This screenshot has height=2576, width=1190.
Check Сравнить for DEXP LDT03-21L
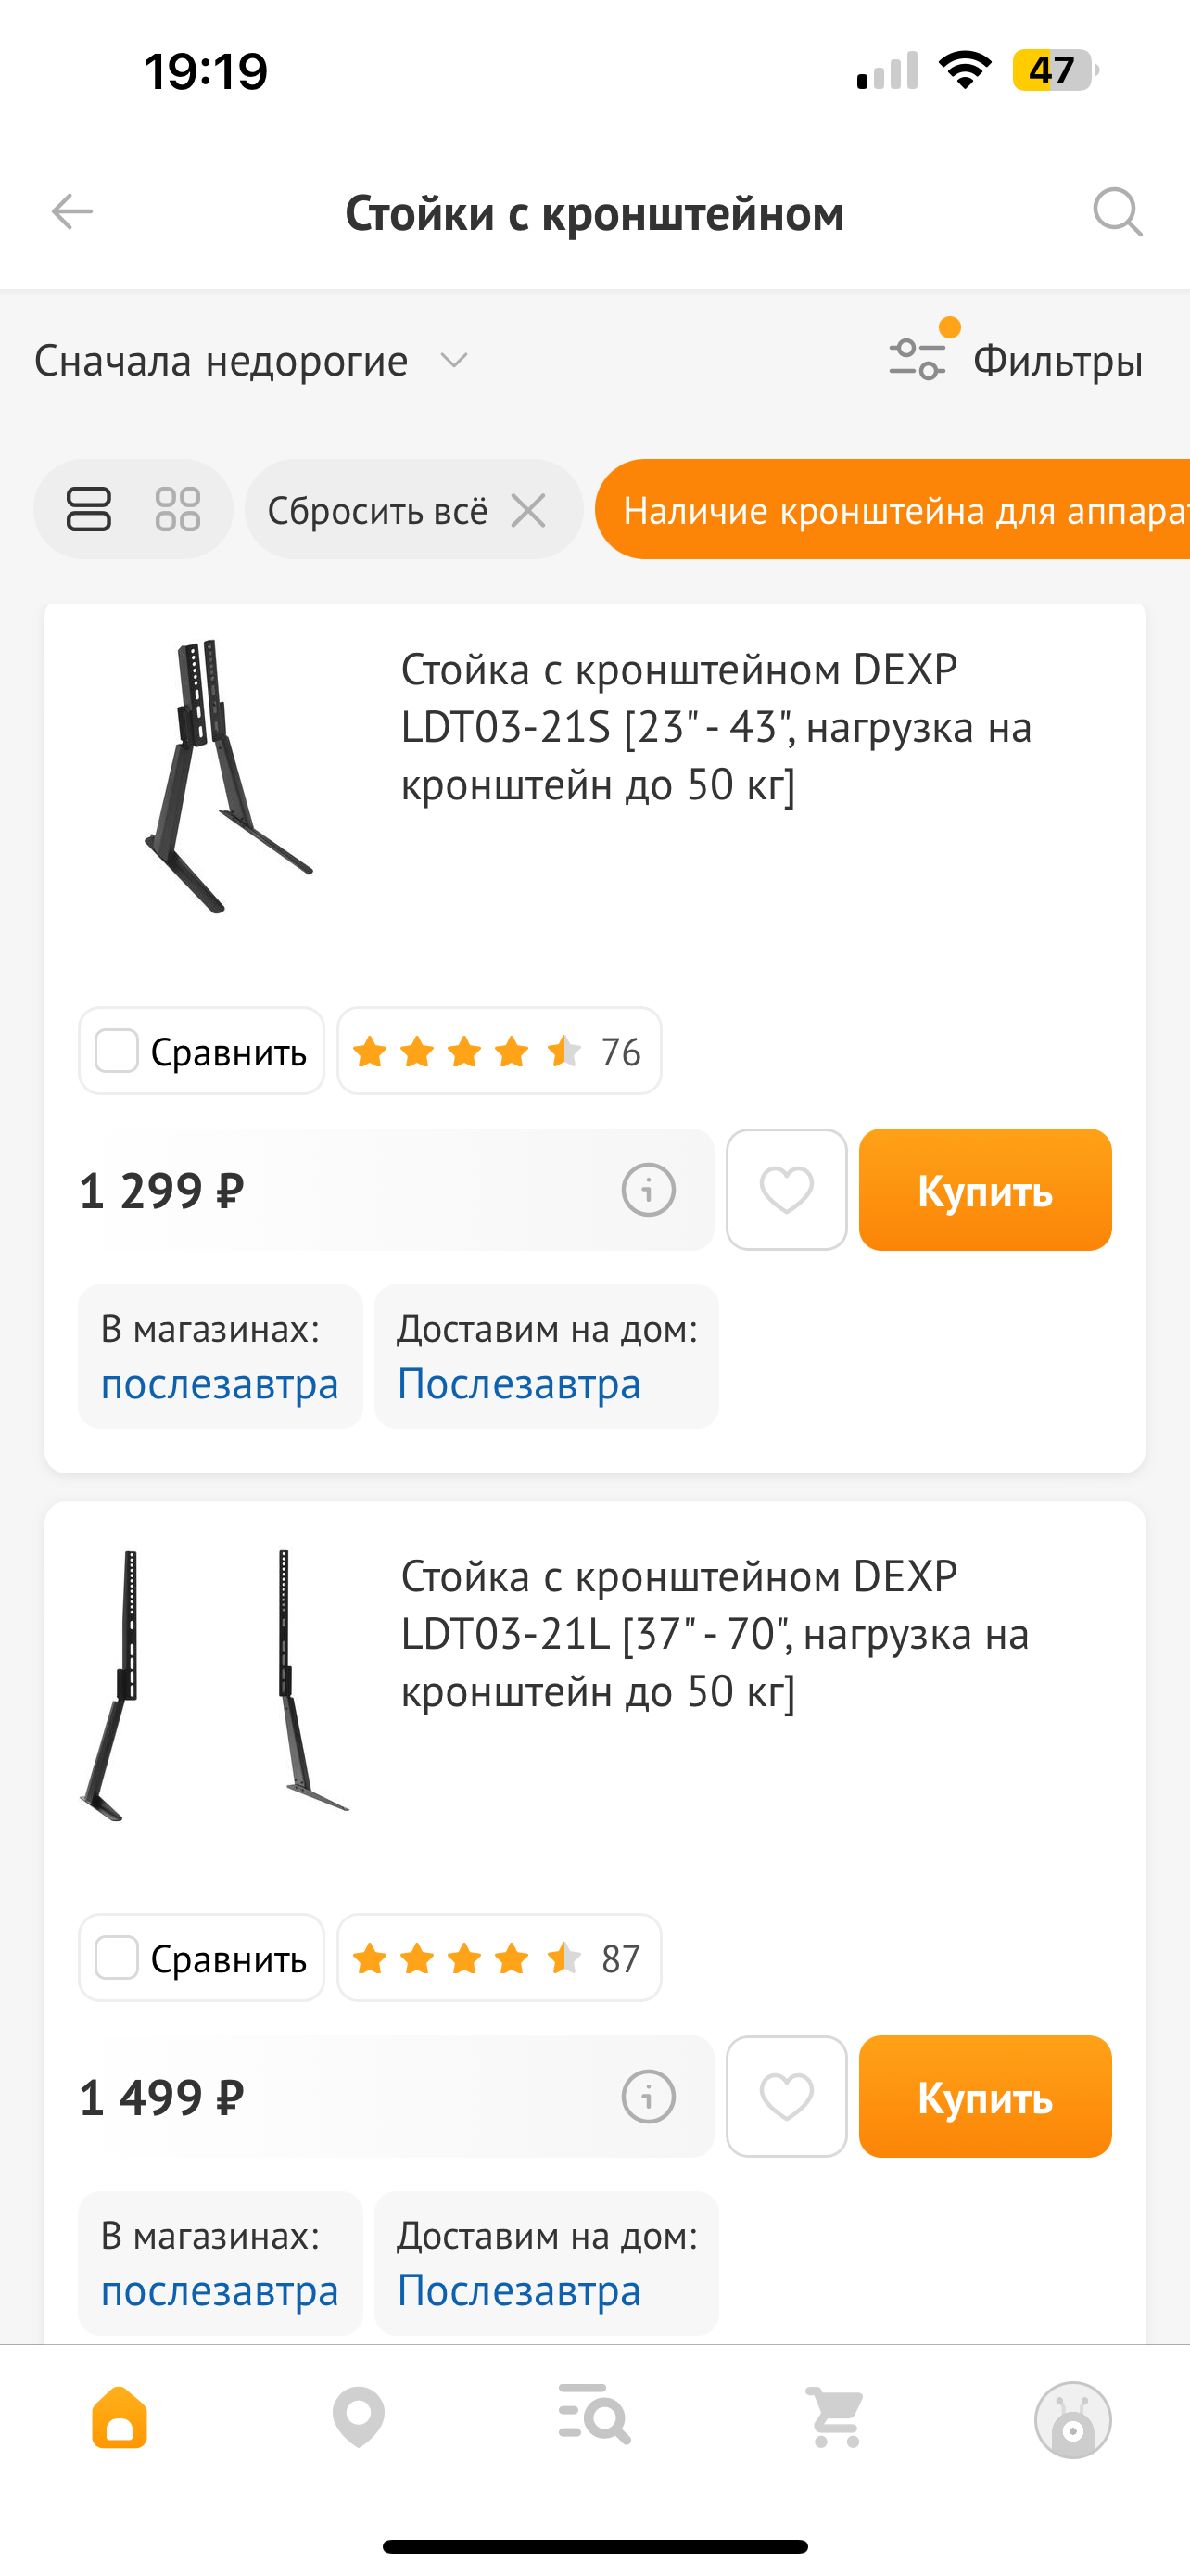201,1958
